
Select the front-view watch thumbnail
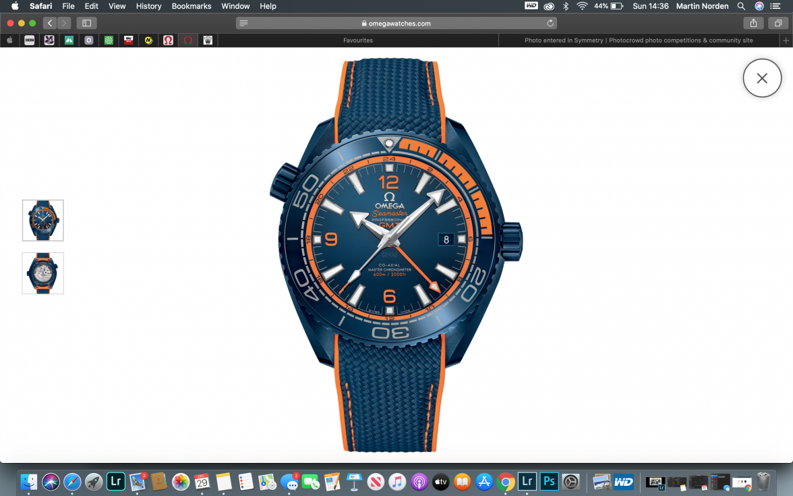coord(43,220)
